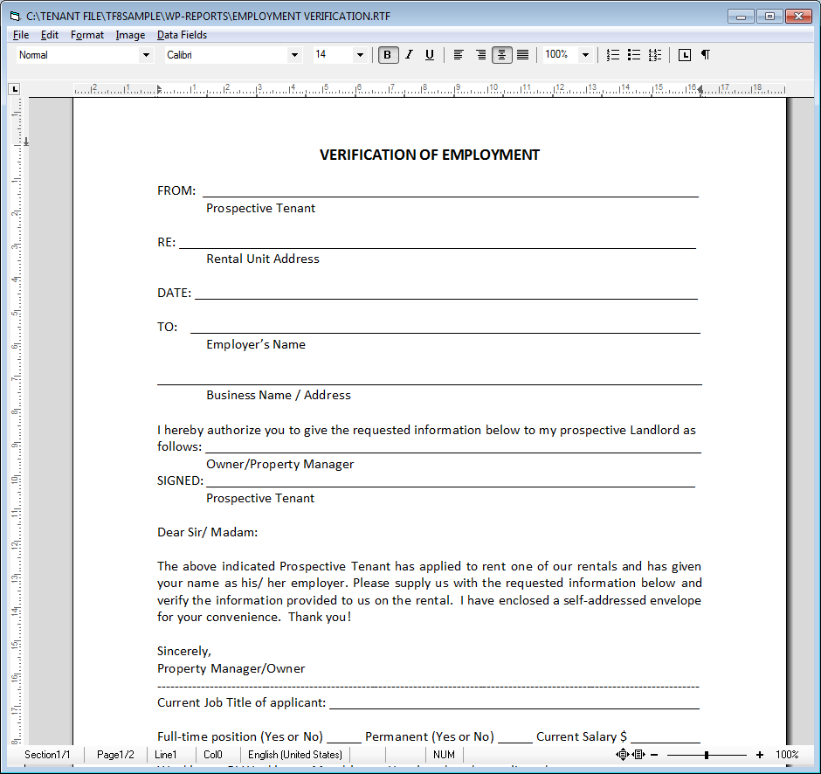Justify the paragraph text
This screenshot has width=821, height=774.
point(522,55)
